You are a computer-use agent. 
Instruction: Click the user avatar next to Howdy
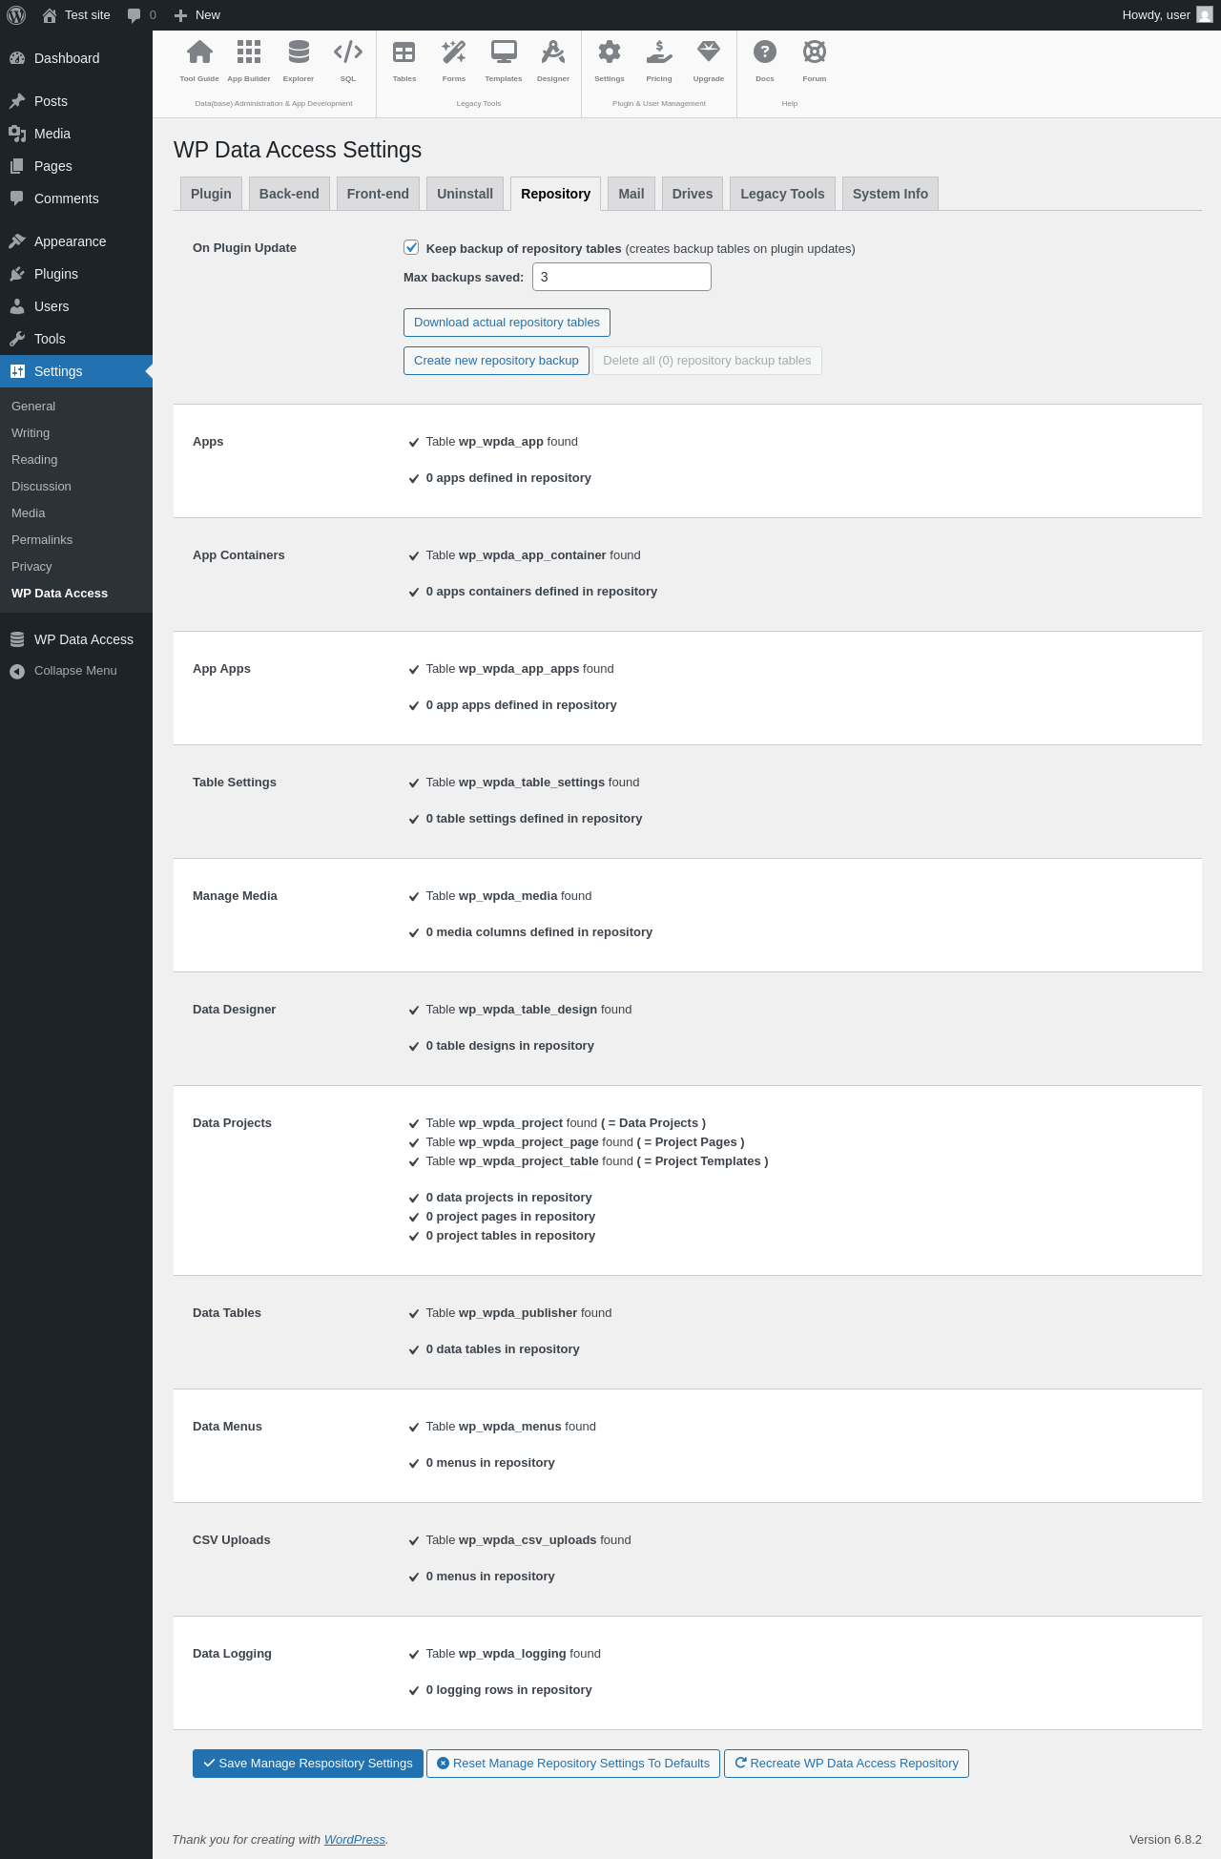pos(1205,15)
